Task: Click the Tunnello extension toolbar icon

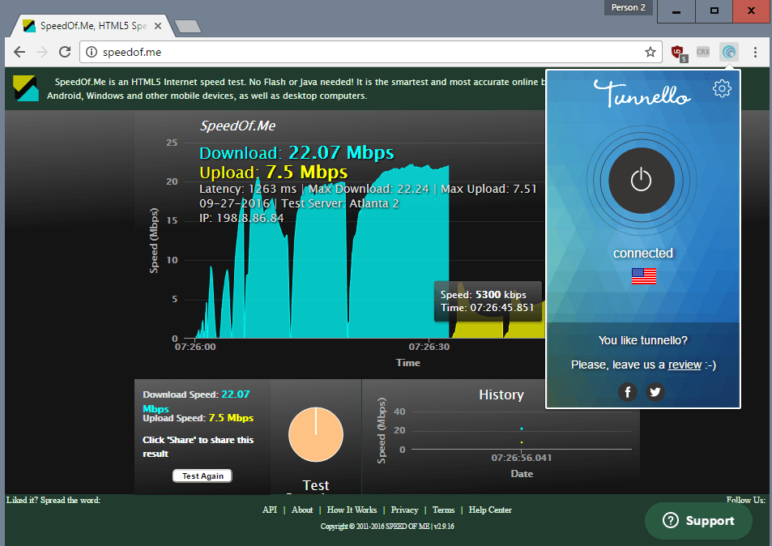Action: point(729,52)
